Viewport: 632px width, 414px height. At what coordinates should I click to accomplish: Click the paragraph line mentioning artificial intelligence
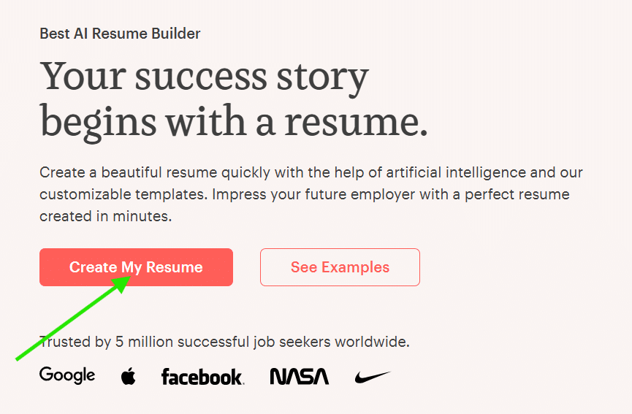tap(311, 173)
